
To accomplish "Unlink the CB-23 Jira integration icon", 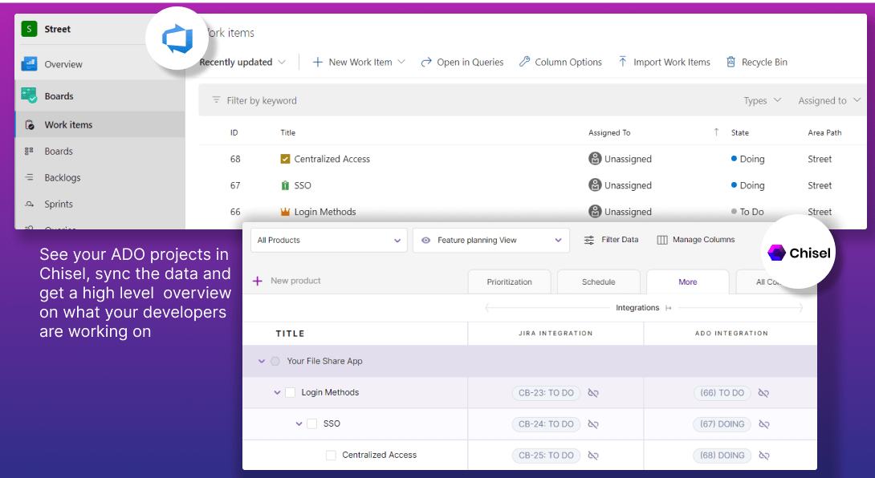I will point(593,393).
